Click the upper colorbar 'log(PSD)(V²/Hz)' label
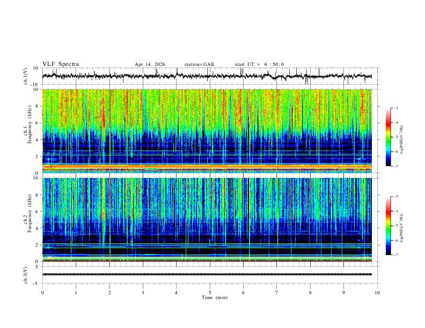The image size is (425, 328). click(x=402, y=140)
